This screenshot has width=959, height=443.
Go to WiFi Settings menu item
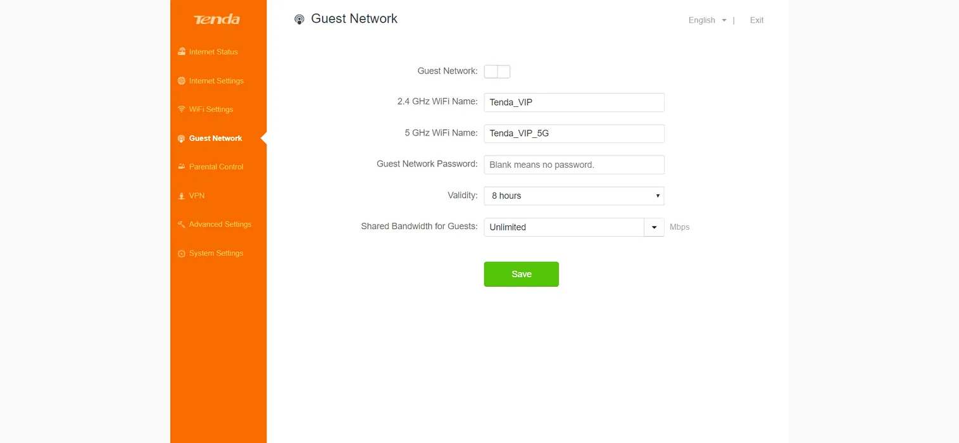211,109
